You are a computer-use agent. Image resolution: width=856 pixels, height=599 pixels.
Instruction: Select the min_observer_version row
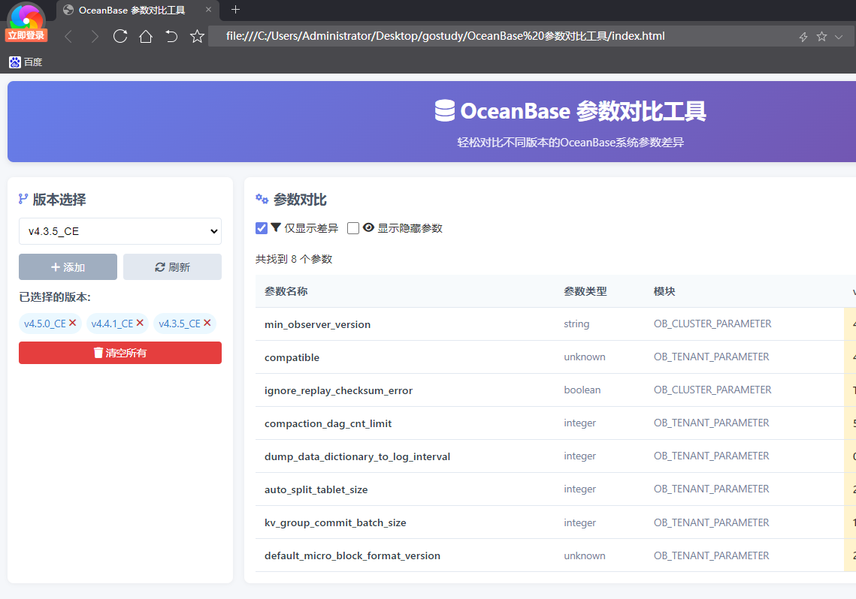click(555, 324)
